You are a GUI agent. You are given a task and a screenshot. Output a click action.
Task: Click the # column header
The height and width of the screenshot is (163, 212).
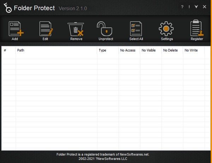(8, 50)
